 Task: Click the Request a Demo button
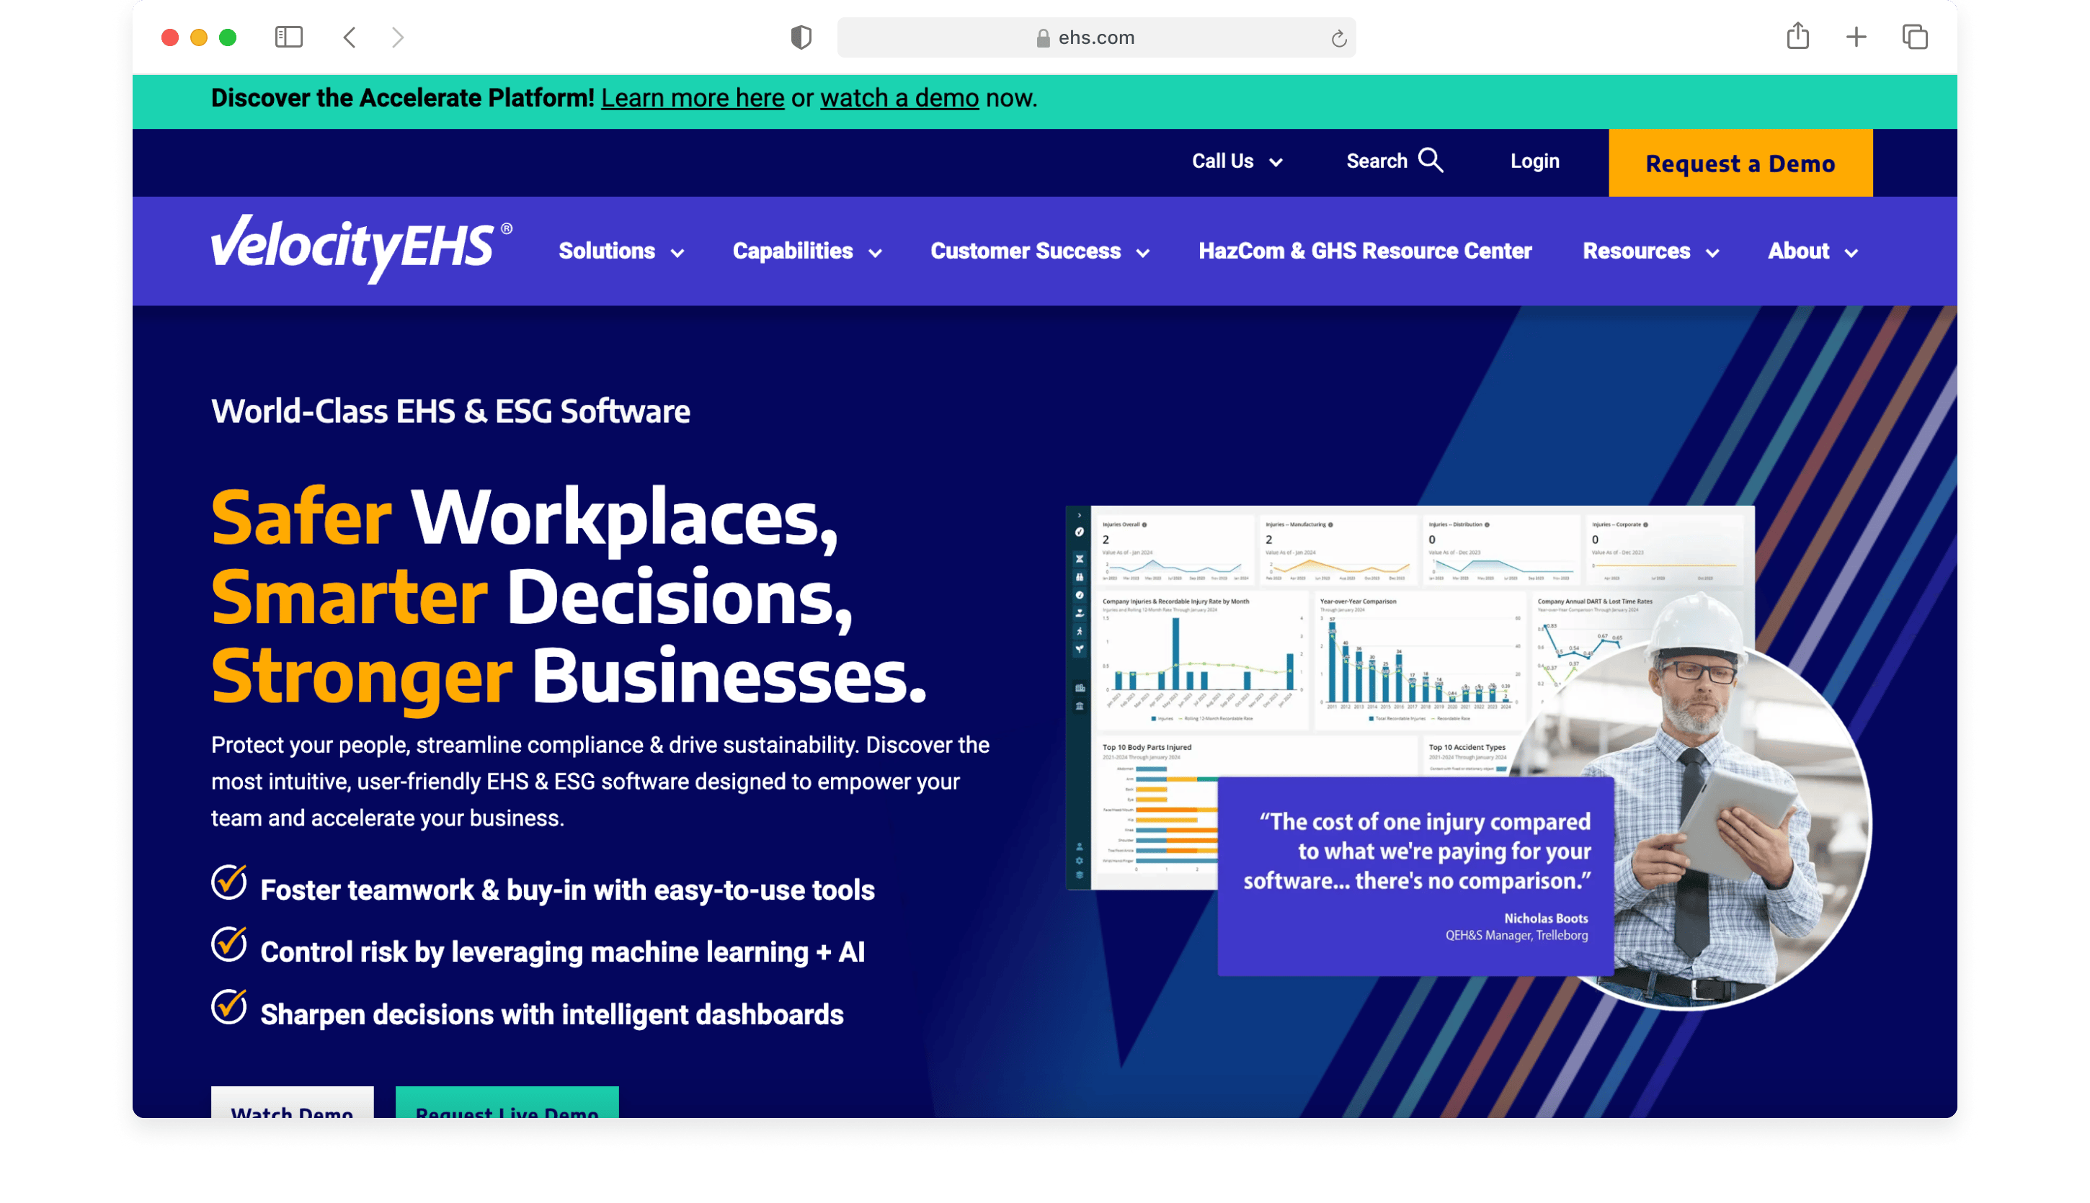(1740, 163)
